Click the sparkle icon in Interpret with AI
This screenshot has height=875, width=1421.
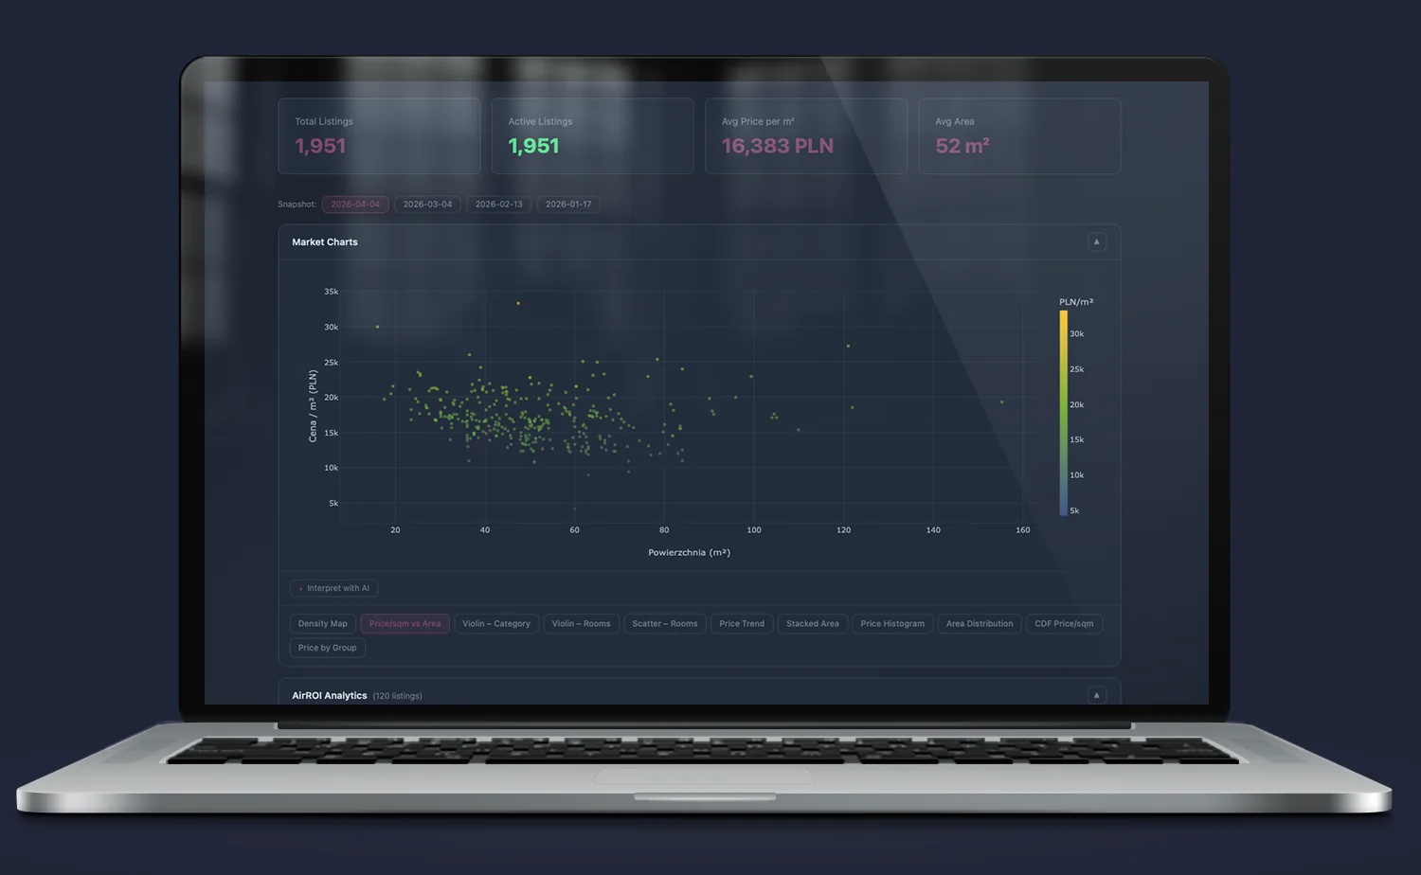(x=301, y=589)
